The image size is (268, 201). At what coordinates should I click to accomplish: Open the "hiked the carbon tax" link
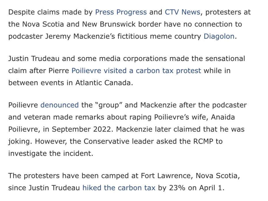119,188
